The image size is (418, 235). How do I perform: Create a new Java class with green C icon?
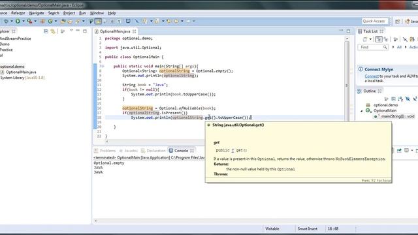coord(50,21)
